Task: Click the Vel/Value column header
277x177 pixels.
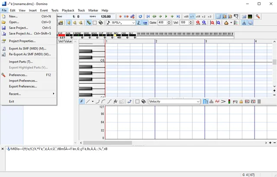Action: pos(65,41)
